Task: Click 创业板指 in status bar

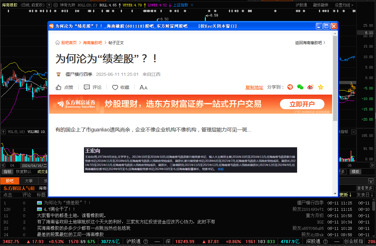Action: (353, 242)
